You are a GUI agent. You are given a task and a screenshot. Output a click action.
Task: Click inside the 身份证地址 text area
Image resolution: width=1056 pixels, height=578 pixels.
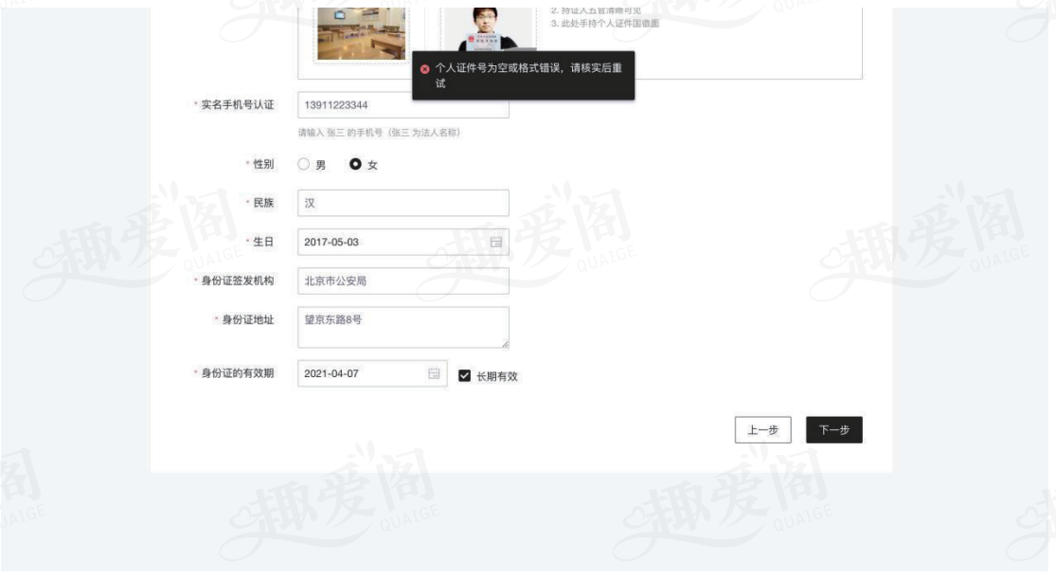(x=403, y=326)
